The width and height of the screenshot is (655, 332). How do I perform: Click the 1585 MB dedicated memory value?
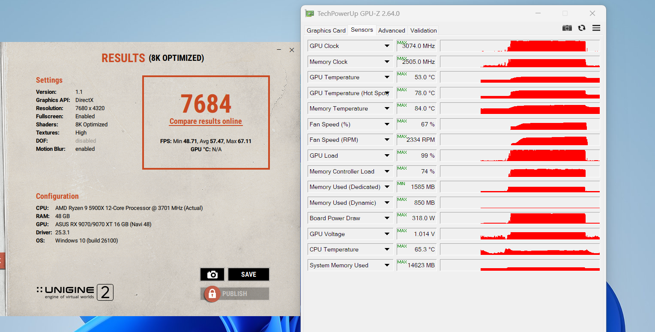pos(416,187)
